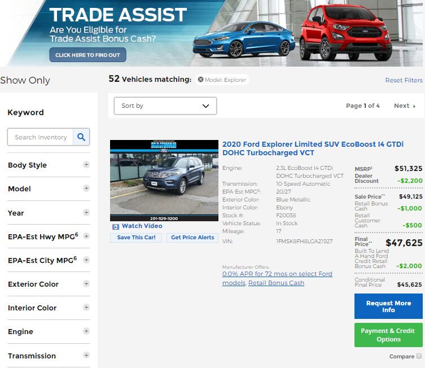Open the 0.0% APR for 72 mos offer link

277,278
